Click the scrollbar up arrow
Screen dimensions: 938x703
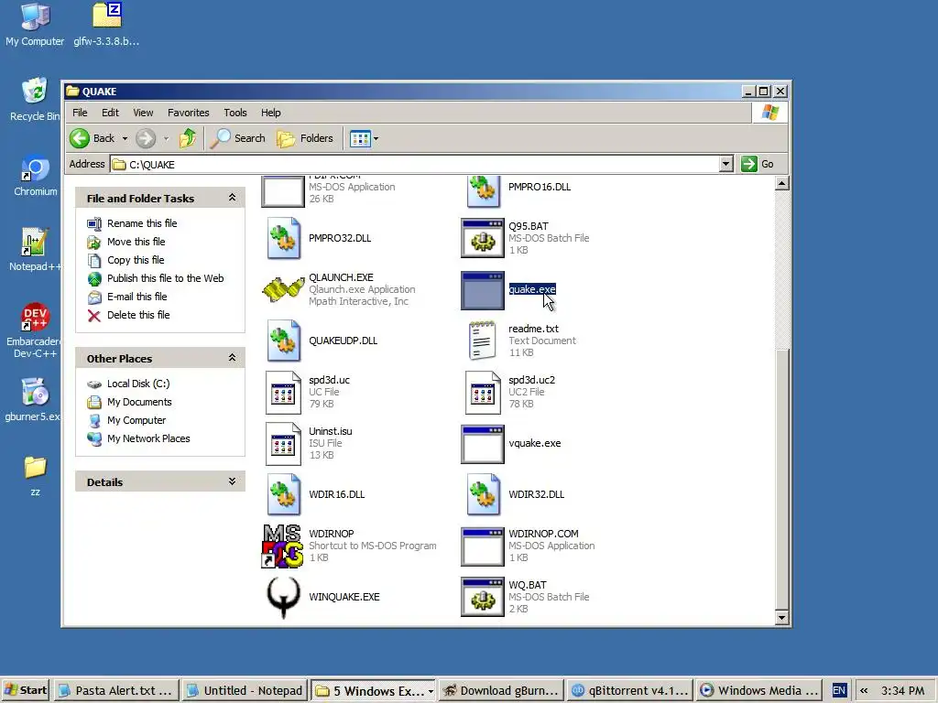pyautogui.click(x=782, y=183)
